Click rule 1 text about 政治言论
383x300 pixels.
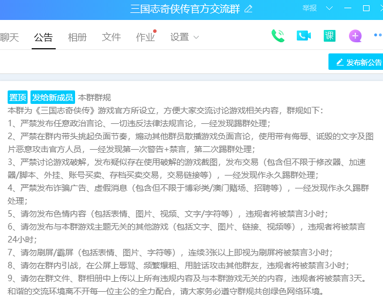[x=139, y=123]
